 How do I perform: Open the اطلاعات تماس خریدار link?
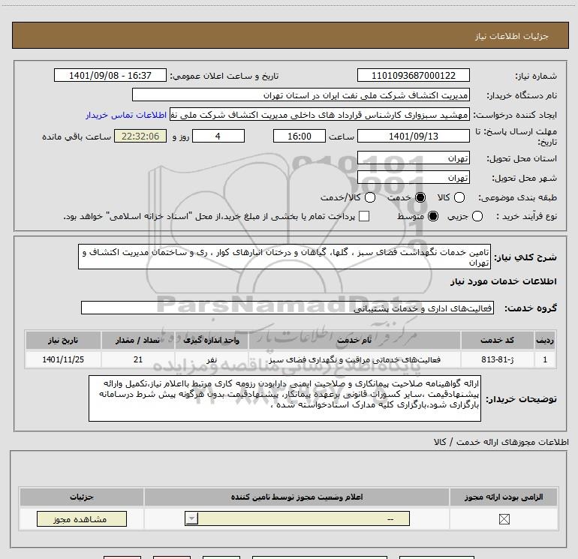pyautogui.click(x=126, y=115)
